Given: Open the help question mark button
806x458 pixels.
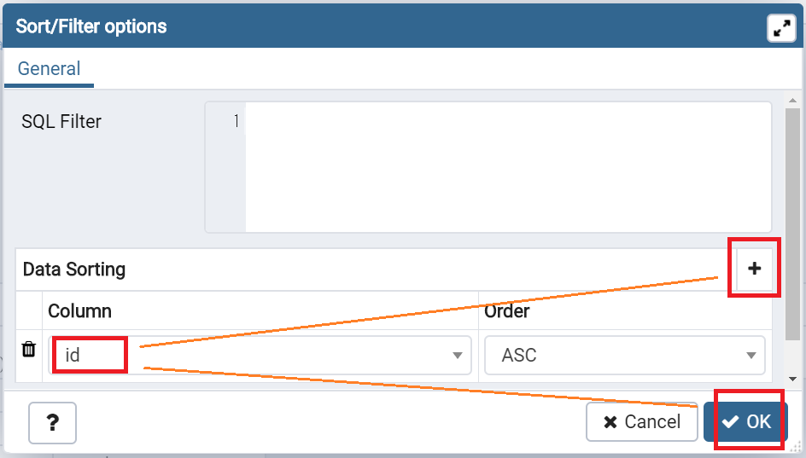Looking at the screenshot, I should (x=52, y=422).
